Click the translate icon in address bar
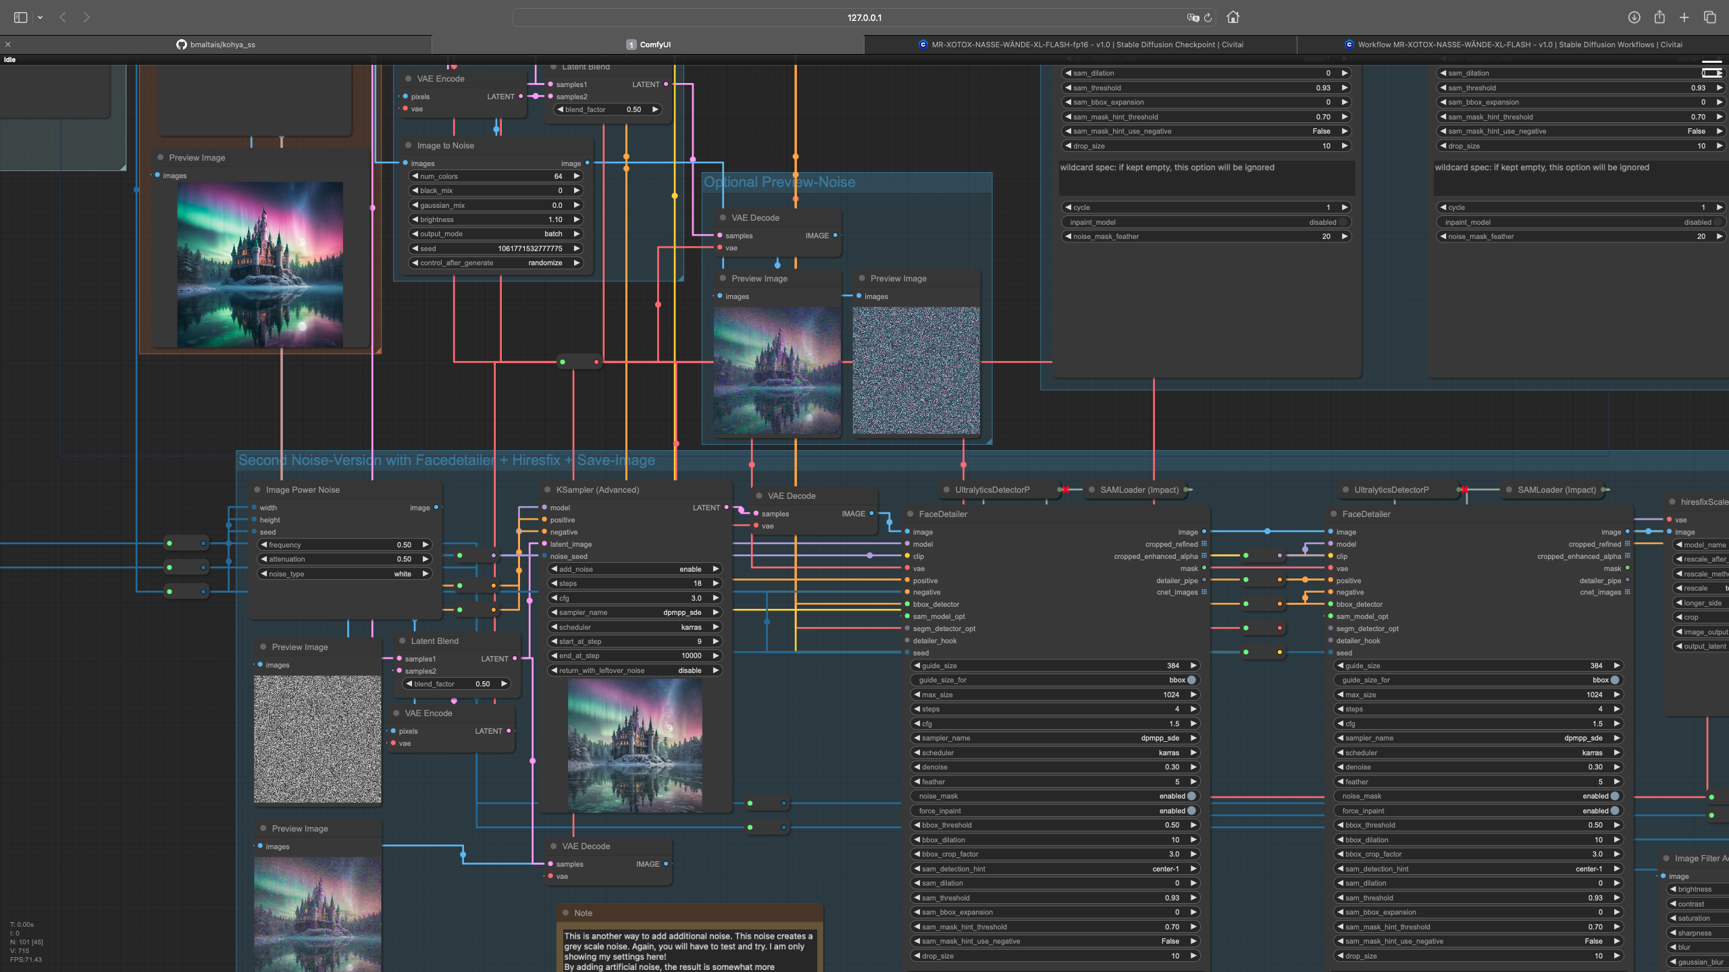The width and height of the screenshot is (1729, 972). coord(1193,18)
